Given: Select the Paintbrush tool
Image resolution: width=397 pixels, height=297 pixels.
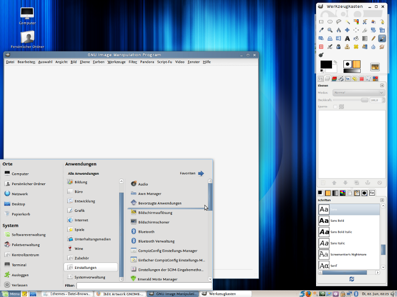Looking at the screenshot, I should click(x=382, y=39).
